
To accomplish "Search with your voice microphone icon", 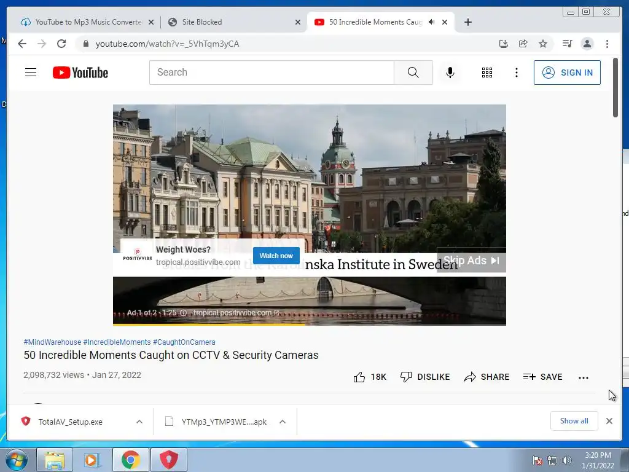I will (450, 73).
